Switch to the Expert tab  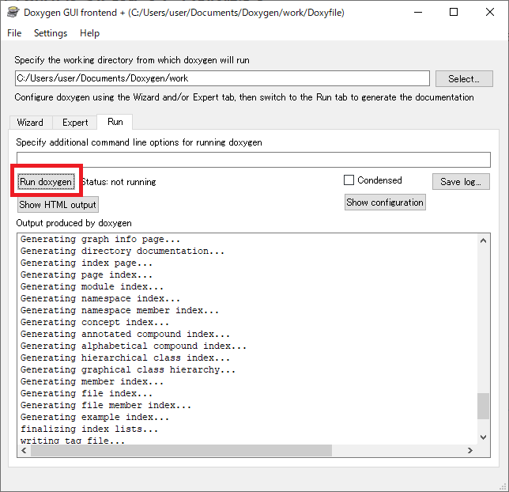(75, 123)
